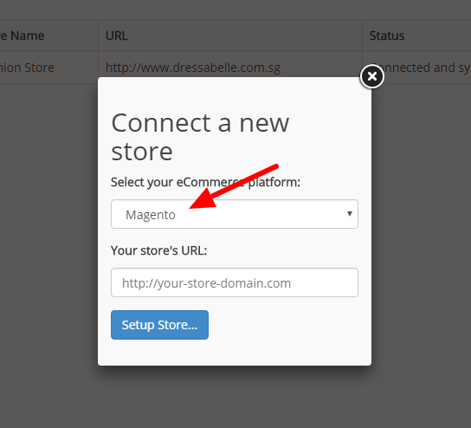Image resolution: width=471 pixels, height=428 pixels.
Task: Sort by the Status column header
Action: tap(387, 36)
